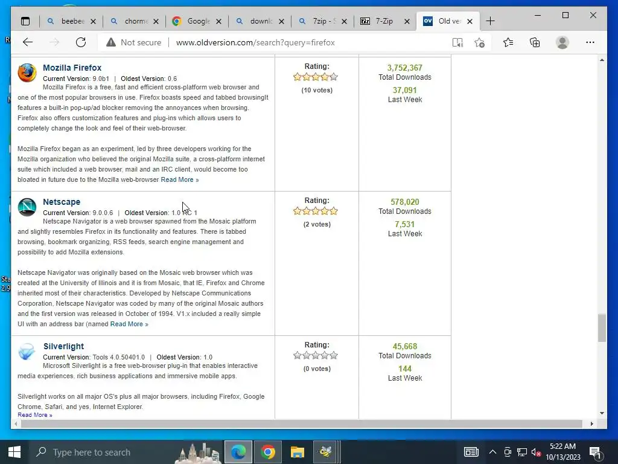
Task: Open the News and interests taskbar icon
Action: click(471, 452)
